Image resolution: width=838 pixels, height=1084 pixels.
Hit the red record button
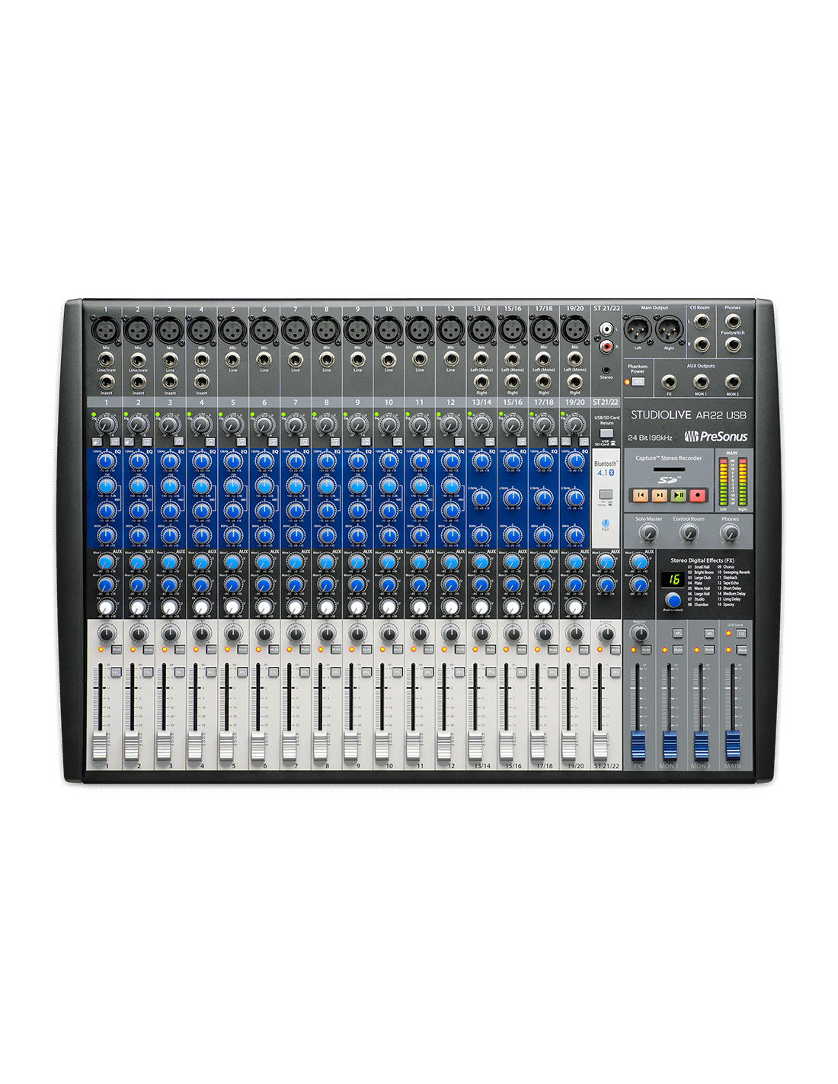(x=697, y=495)
